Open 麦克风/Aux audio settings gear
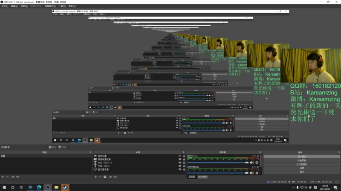This screenshot has width=341, height=191. point(257,163)
